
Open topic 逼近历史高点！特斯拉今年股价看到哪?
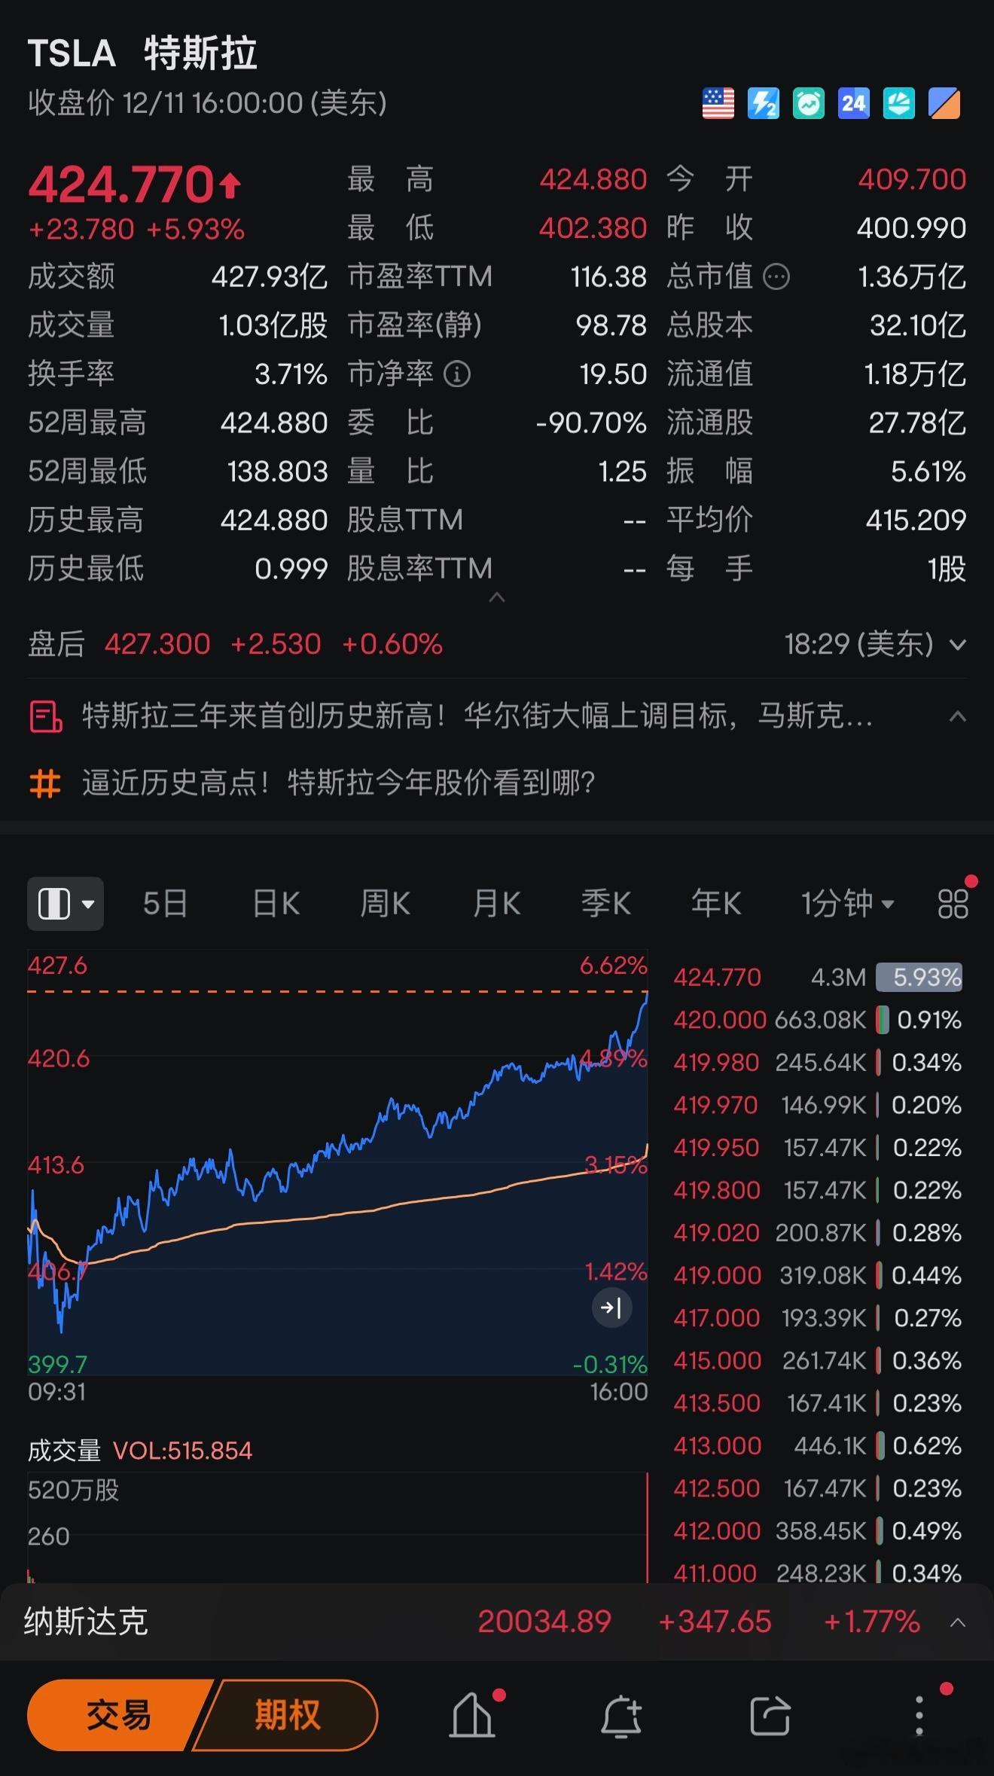tap(339, 783)
